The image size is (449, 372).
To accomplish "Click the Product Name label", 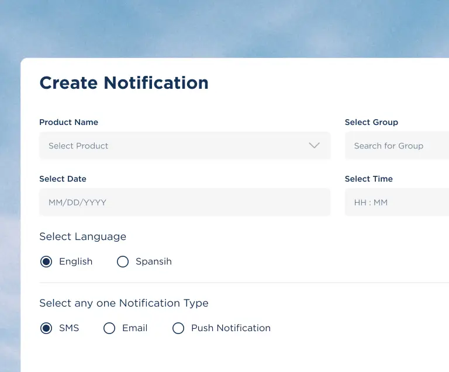I will tap(68, 122).
